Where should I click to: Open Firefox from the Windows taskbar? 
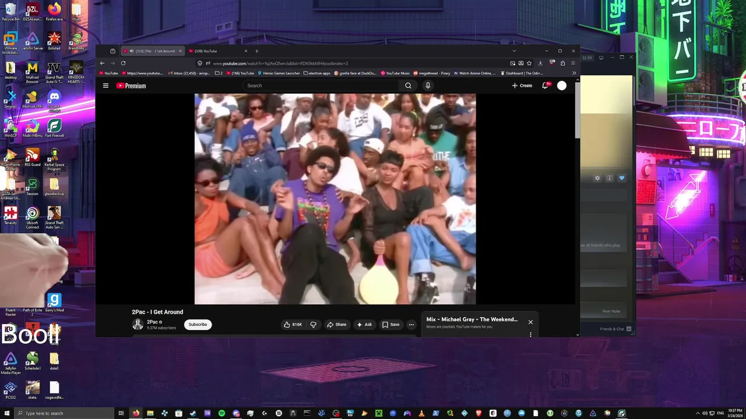click(136, 413)
